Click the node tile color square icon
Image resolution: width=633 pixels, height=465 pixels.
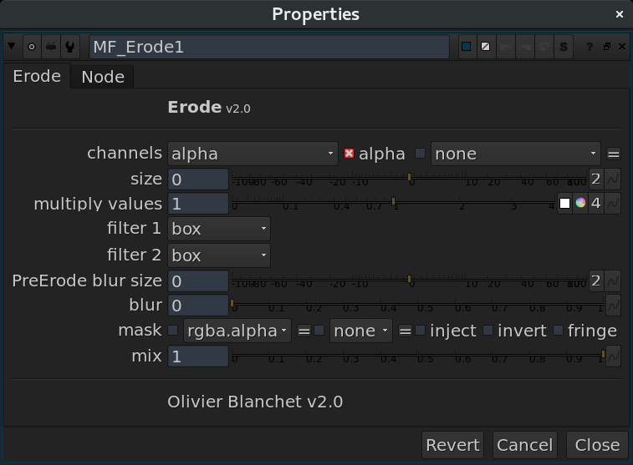pos(467,47)
